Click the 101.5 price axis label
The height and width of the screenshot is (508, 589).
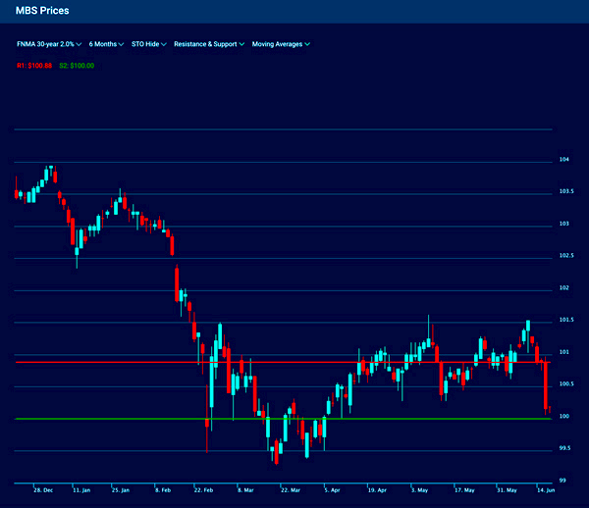tap(565, 320)
